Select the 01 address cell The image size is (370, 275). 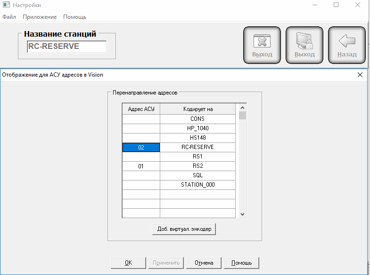pyautogui.click(x=141, y=166)
